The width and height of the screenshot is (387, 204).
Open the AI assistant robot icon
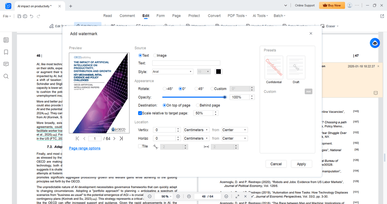coord(374,43)
